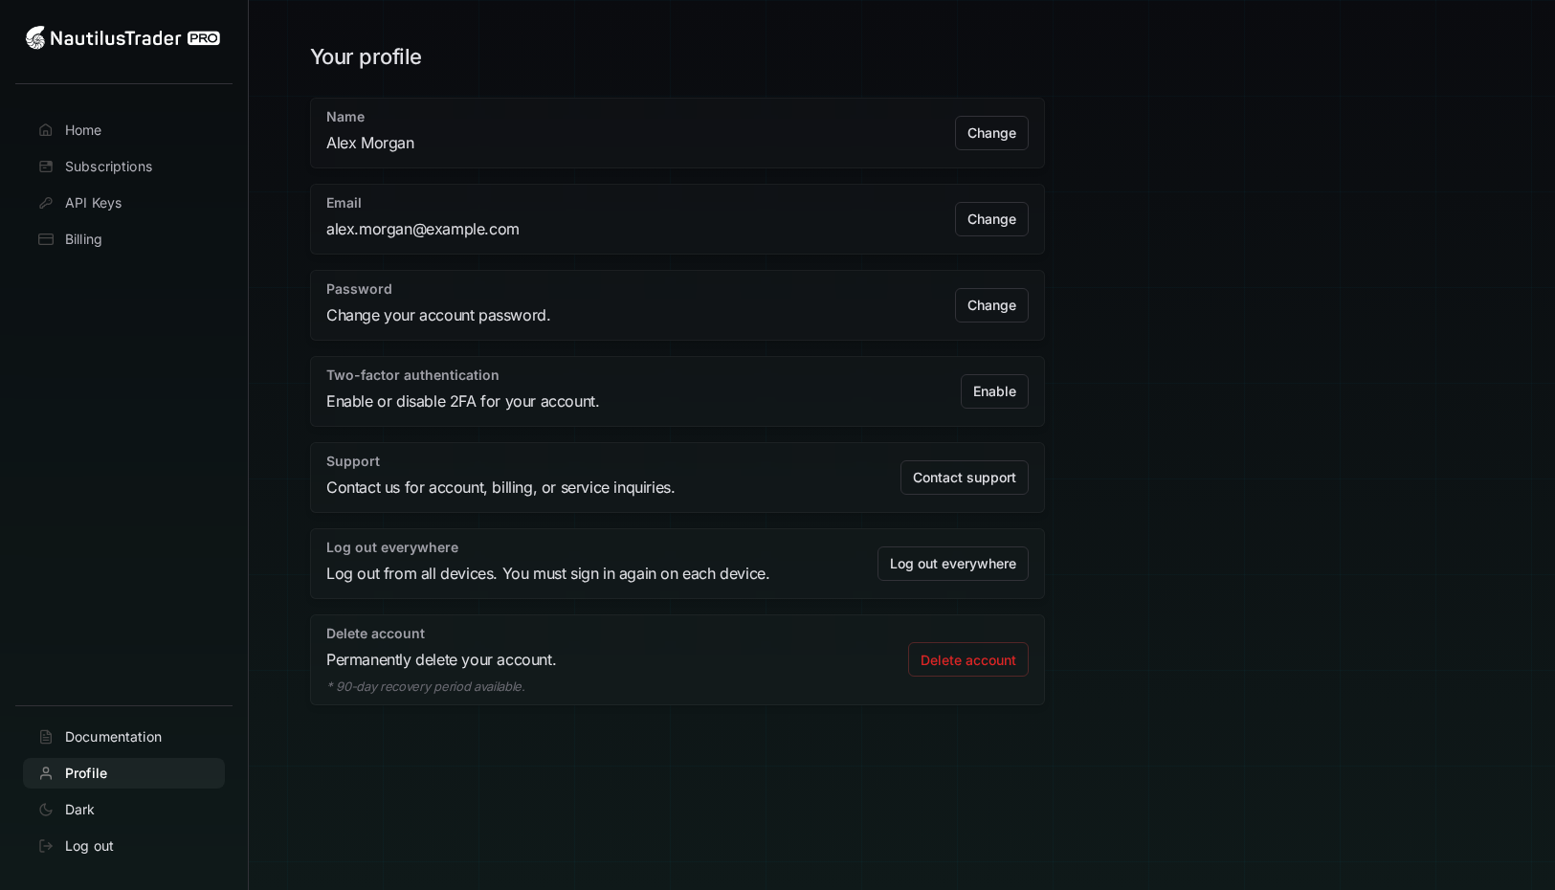This screenshot has height=890, width=1555.
Task: Open the Home menu label
Action: 83,130
